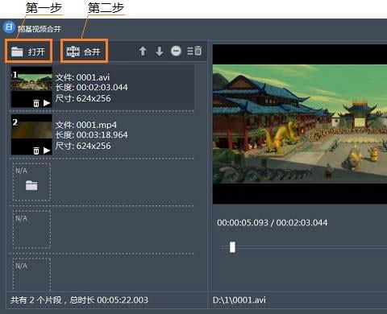The height and width of the screenshot is (314, 387).
Task: Move selected clip up with the up-arrow icon
Action: tap(143, 51)
